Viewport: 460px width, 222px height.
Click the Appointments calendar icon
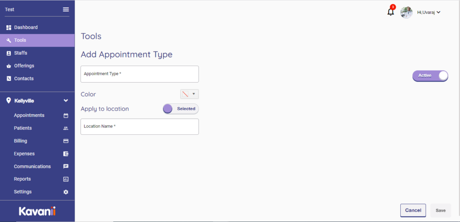[66, 115]
